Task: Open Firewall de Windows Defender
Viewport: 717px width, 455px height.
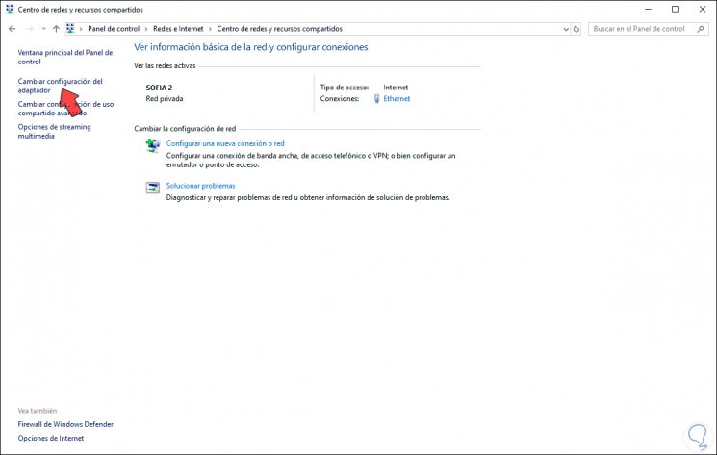Action: pyautogui.click(x=65, y=424)
